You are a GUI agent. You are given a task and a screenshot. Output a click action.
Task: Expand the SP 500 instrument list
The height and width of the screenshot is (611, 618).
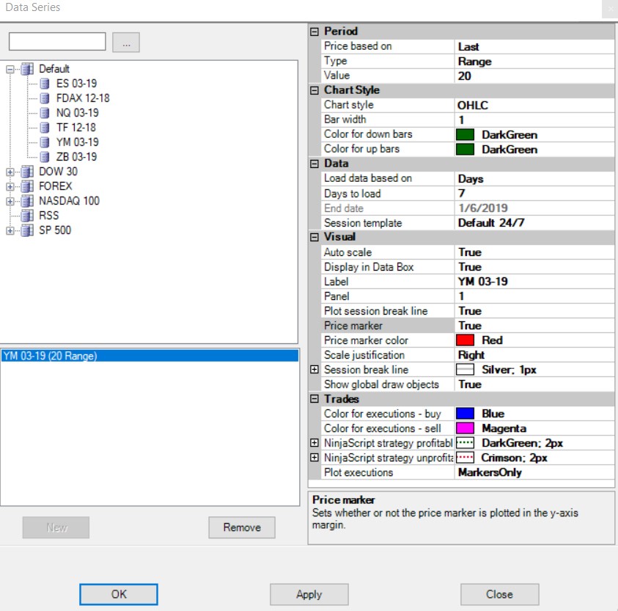point(10,231)
